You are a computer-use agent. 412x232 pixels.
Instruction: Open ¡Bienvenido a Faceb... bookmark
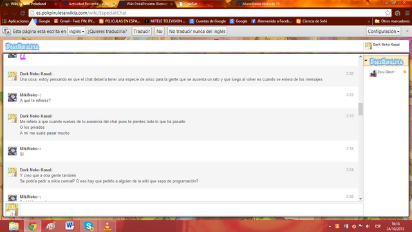tap(272, 21)
